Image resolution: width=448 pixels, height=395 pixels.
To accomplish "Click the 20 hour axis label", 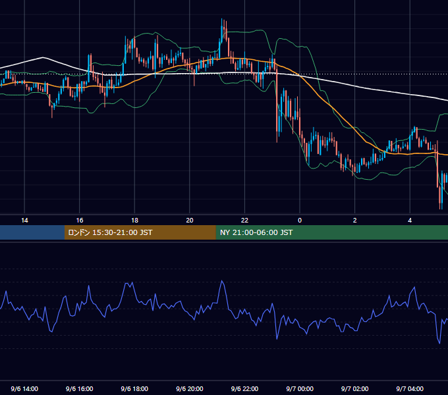I will pyautogui.click(x=190, y=221).
